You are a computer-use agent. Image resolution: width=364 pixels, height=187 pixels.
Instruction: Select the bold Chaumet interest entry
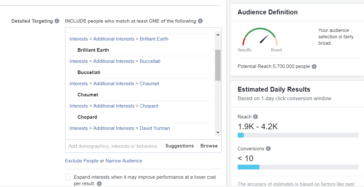click(88, 95)
